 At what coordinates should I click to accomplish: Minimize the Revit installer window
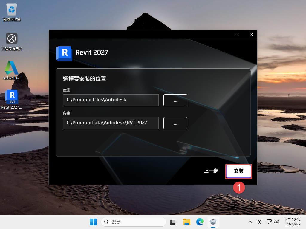[x=237, y=35]
